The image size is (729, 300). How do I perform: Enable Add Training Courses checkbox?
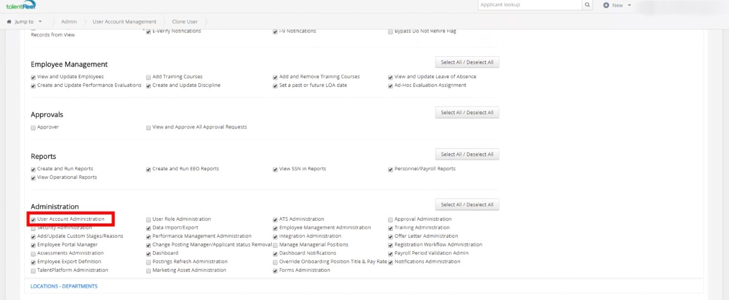click(x=149, y=77)
